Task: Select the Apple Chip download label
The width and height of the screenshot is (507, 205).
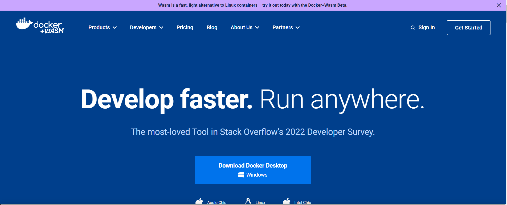Action: (217, 202)
